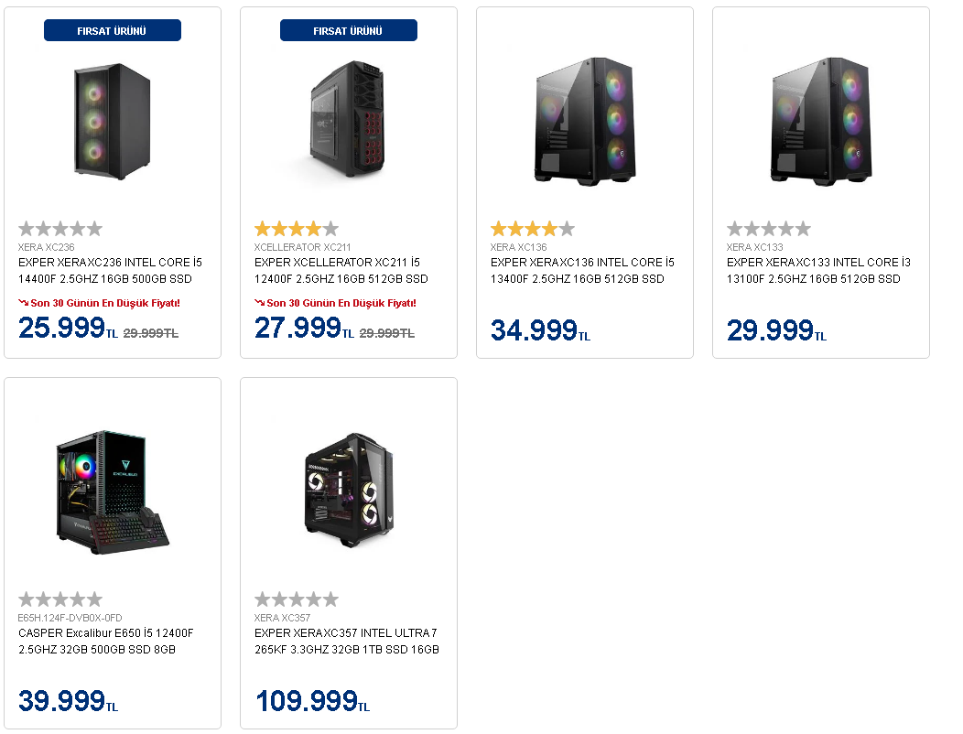Open the Xera XC357 product photo

[348, 493]
